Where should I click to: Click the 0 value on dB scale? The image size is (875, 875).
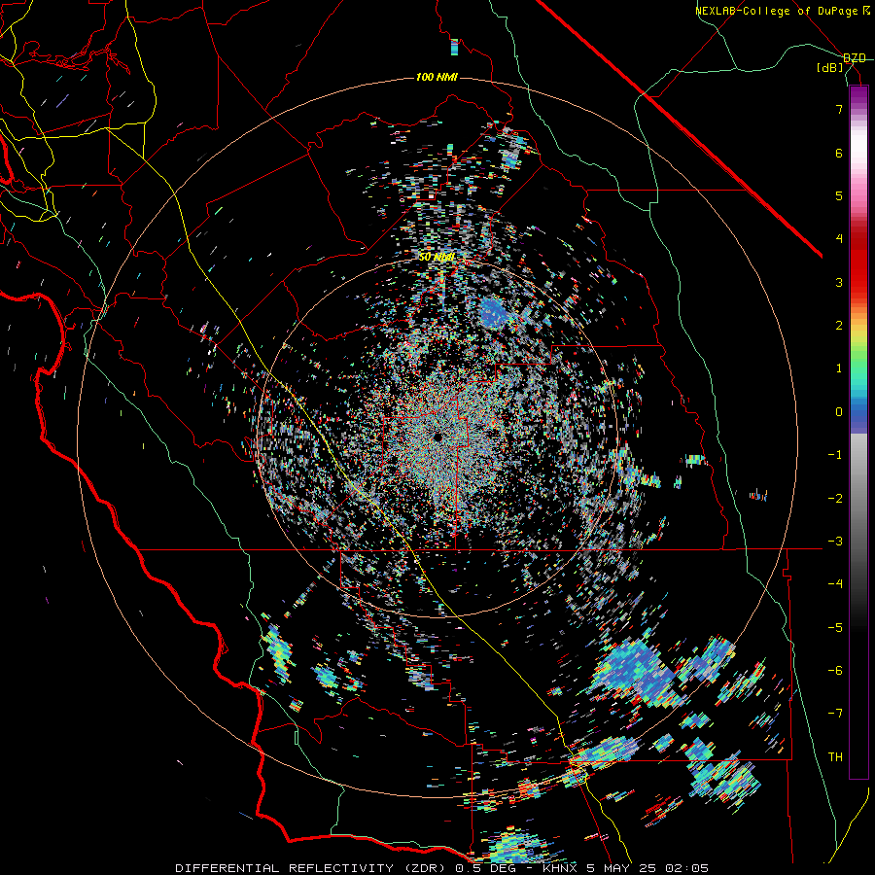[839, 412]
